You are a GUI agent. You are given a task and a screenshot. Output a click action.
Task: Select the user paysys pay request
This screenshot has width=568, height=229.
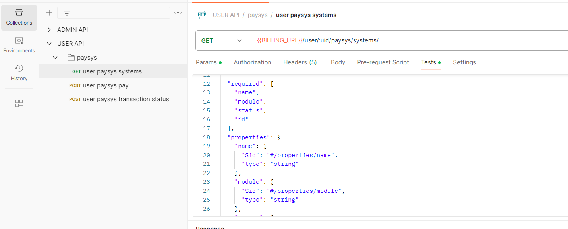point(106,85)
